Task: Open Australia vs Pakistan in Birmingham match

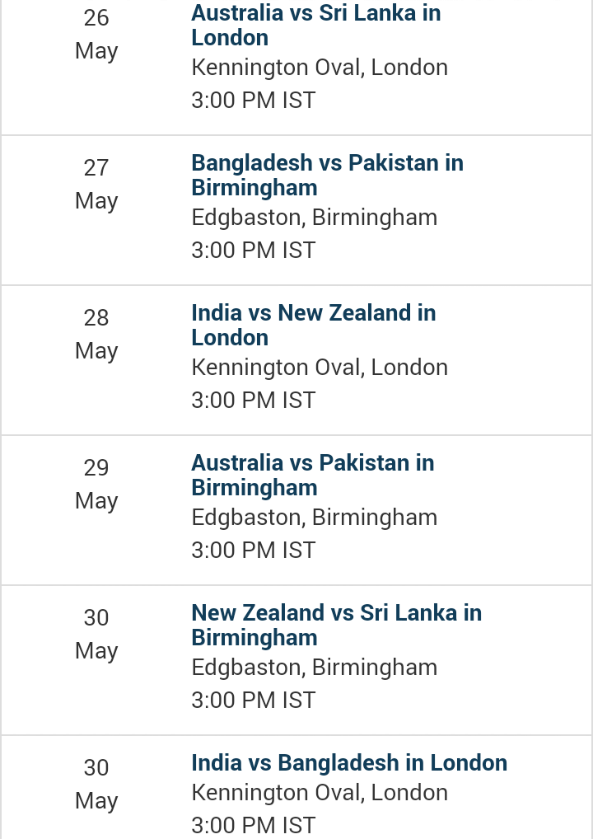Action: [x=313, y=475]
